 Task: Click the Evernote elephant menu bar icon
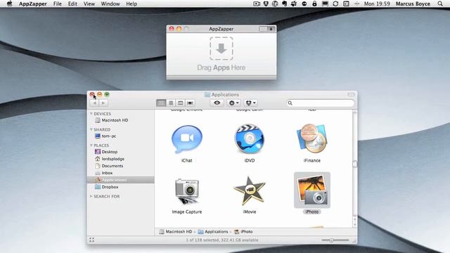point(284,4)
